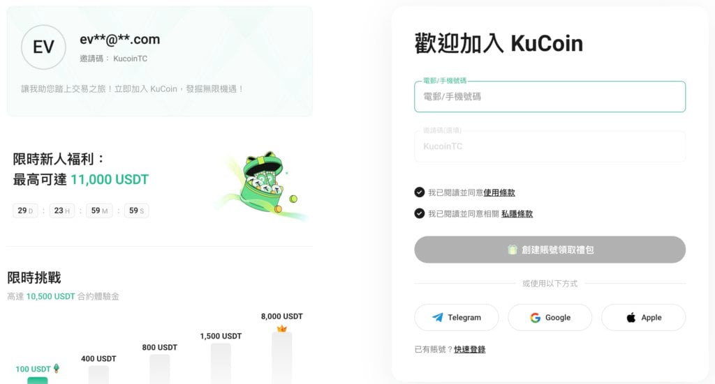Click the 29 D countdown box
This screenshot has width=715, height=384.
pyautogui.click(x=25, y=210)
